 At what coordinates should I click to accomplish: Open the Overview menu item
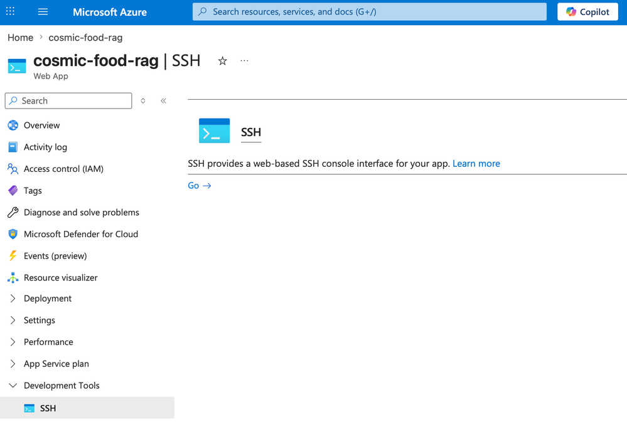(x=41, y=125)
